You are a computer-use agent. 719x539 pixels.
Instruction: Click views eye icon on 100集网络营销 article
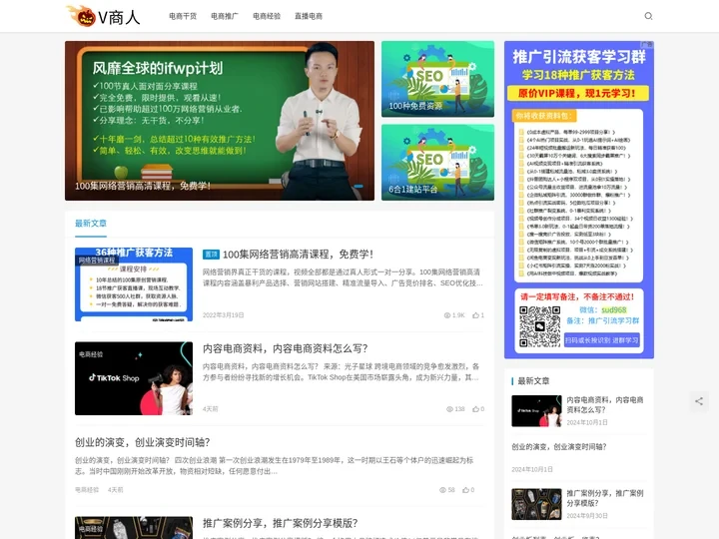point(447,315)
